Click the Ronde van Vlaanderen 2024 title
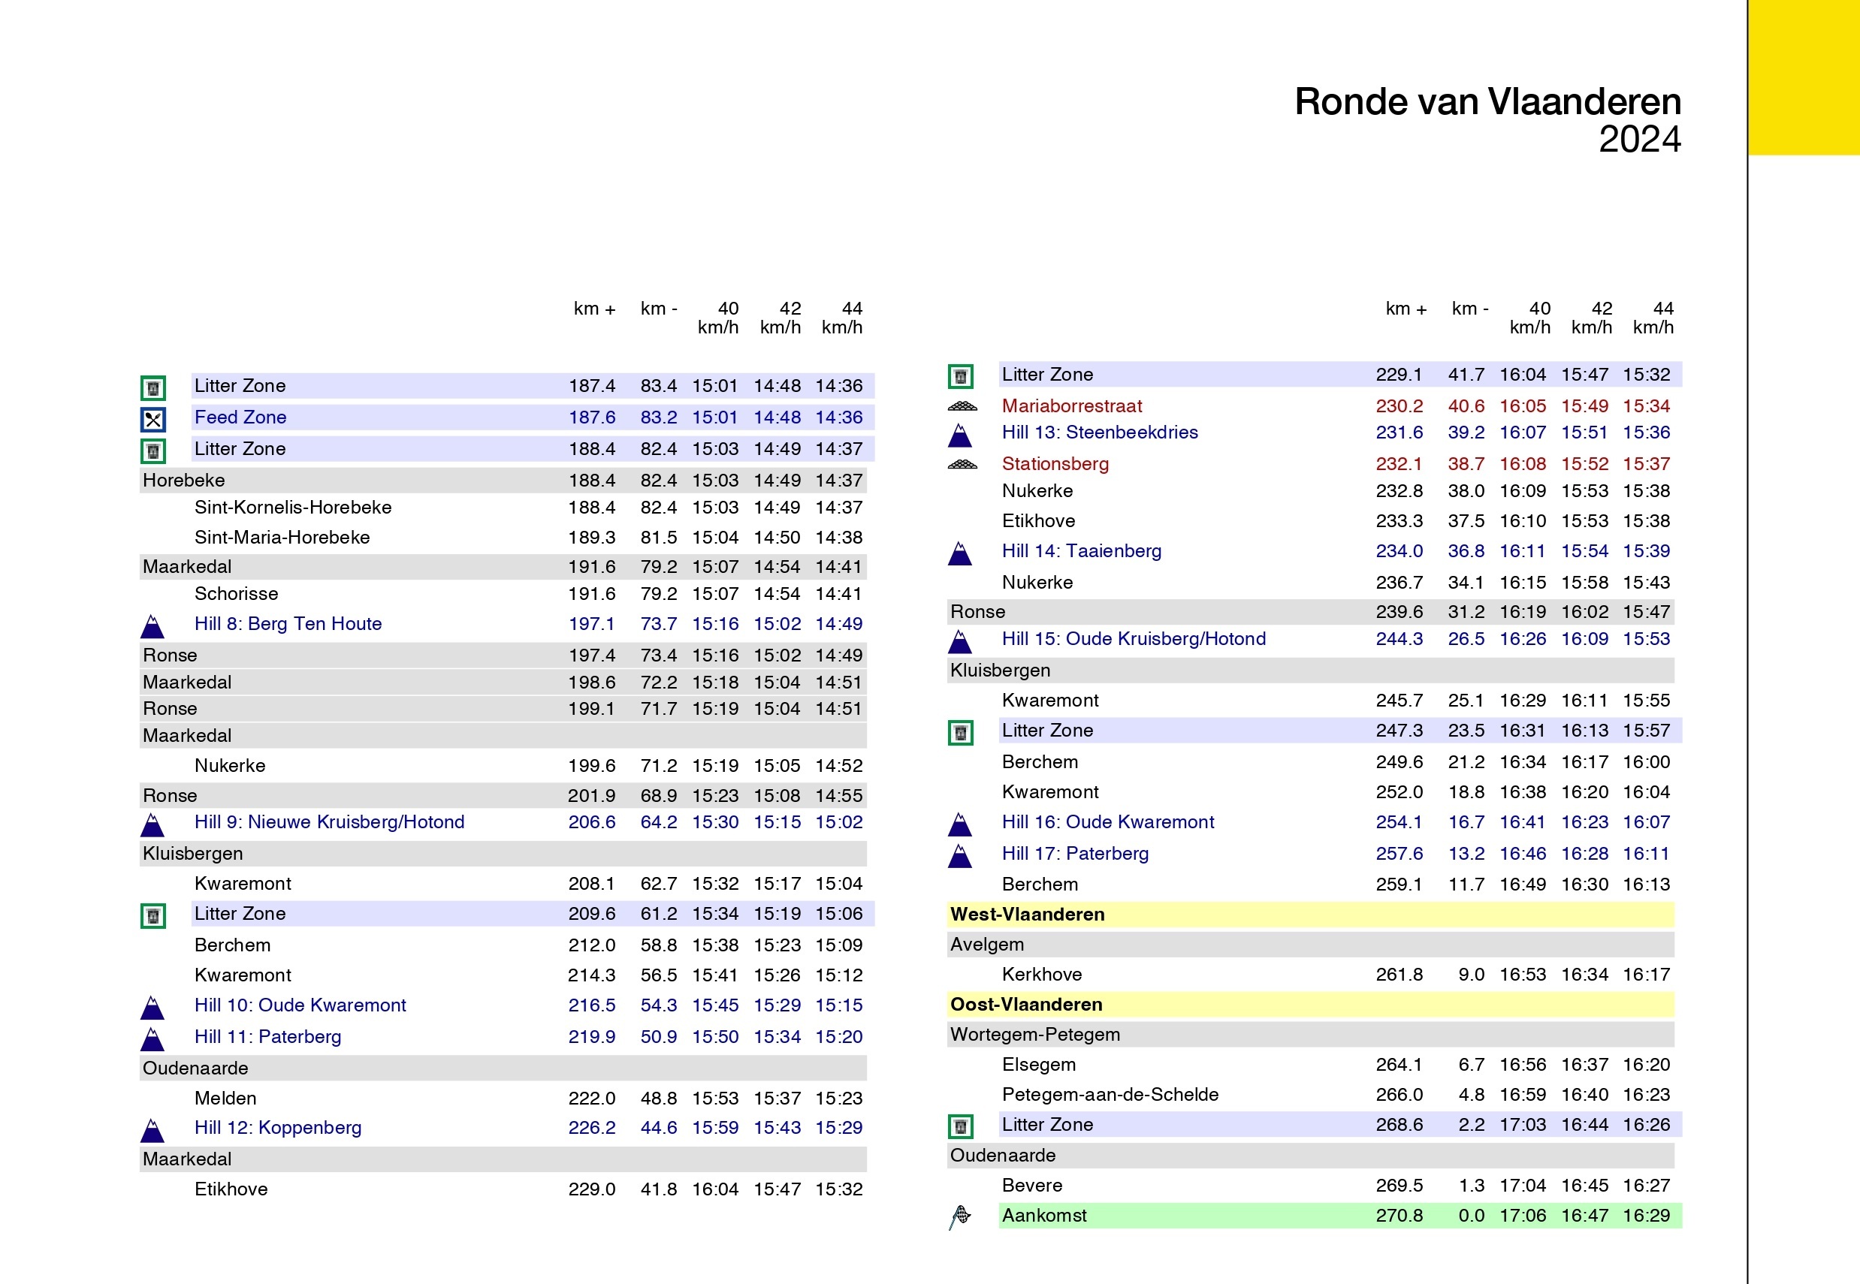The height and width of the screenshot is (1284, 1860). 1487,120
